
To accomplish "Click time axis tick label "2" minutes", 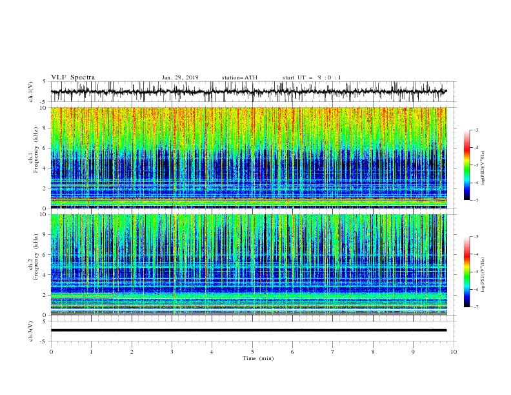I will (132, 352).
